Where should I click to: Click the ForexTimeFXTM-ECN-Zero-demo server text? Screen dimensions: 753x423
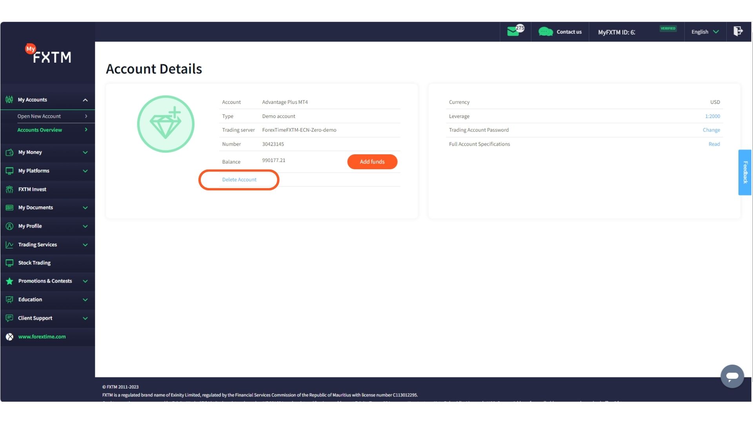point(299,130)
